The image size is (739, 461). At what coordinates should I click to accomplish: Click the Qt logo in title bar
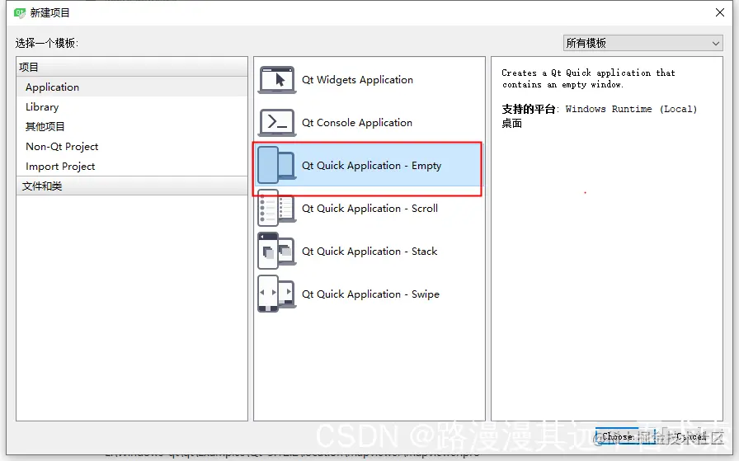(x=19, y=12)
